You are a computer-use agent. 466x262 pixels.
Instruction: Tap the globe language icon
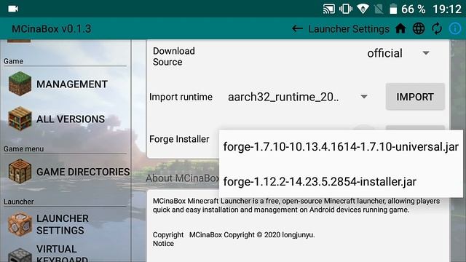point(419,29)
